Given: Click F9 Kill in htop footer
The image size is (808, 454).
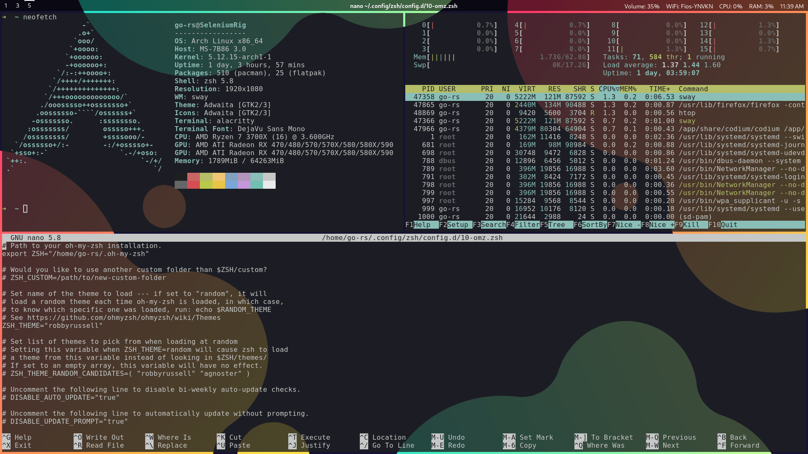Looking at the screenshot, I should 691,225.
